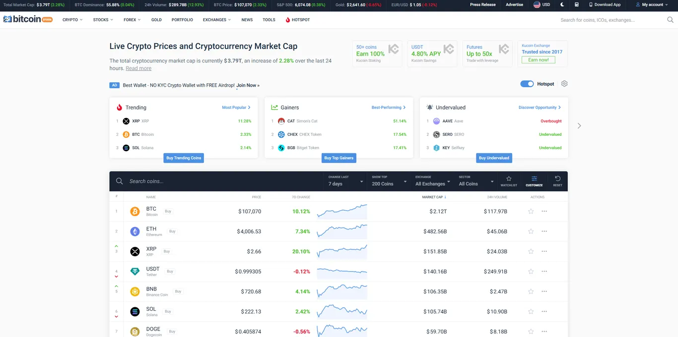Image resolution: width=678 pixels, height=337 pixels.
Task: Click the Simon's Cat icon in Gainers
Action: pos(281,121)
